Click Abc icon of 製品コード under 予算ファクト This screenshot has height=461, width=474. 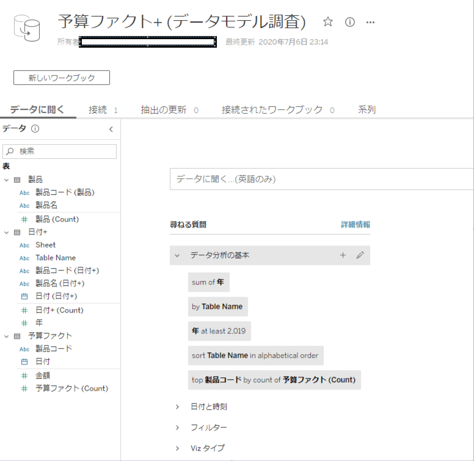click(x=24, y=349)
